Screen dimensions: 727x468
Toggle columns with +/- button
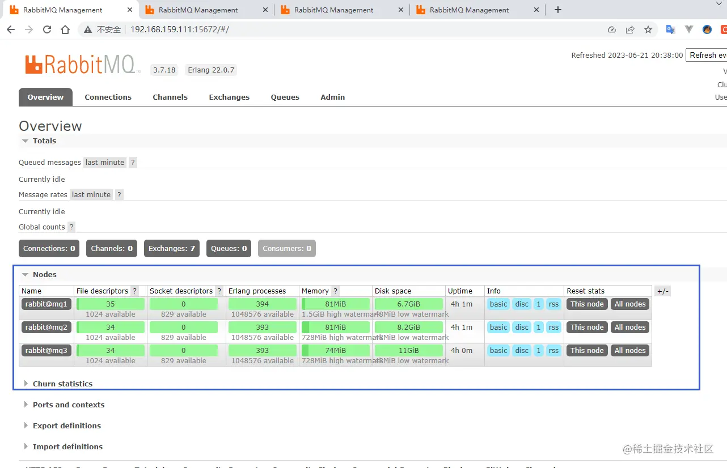663,291
